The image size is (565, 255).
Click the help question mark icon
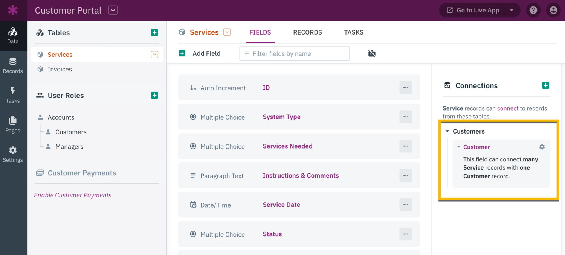(x=533, y=10)
